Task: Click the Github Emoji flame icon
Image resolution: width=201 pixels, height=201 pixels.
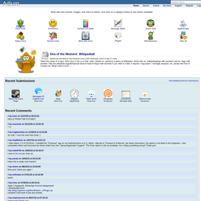Action: point(145,95)
